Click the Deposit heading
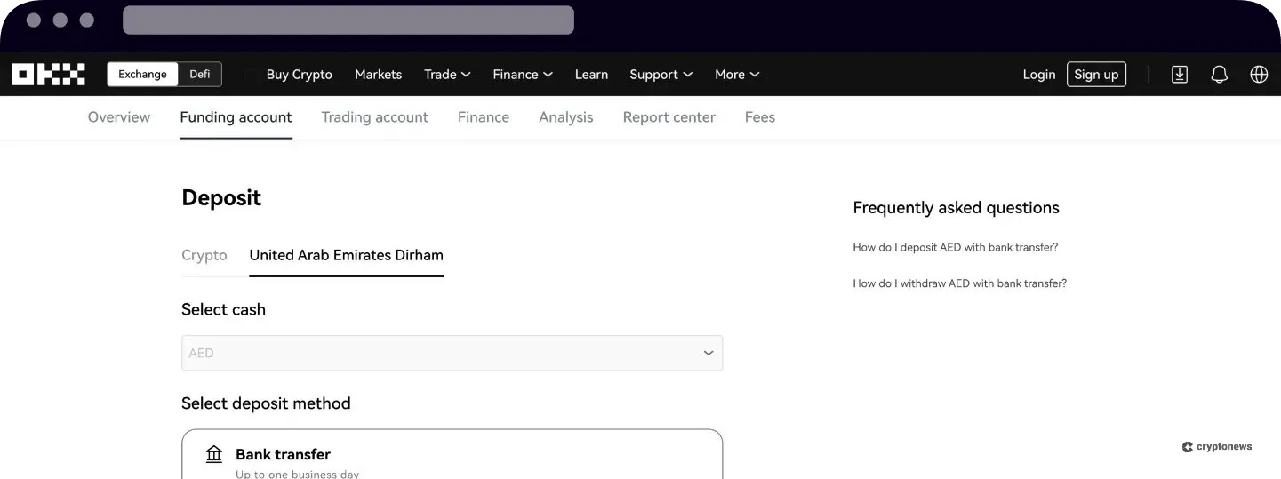The width and height of the screenshot is (1281, 479). [x=221, y=197]
